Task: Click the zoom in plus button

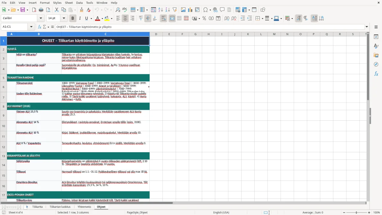Action: tap(369, 212)
